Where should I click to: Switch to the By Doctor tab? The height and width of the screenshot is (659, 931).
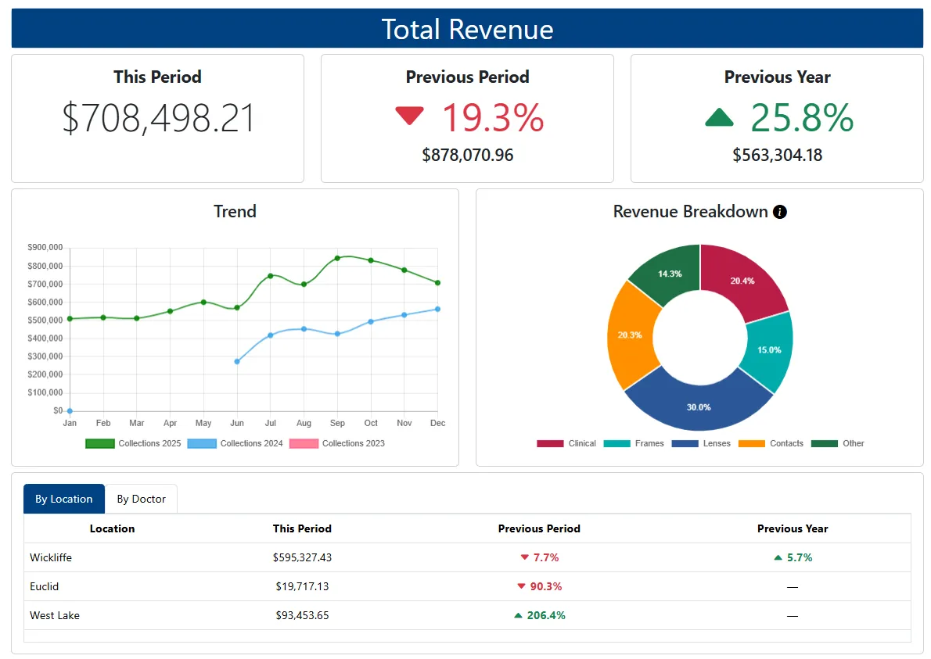[x=141, y=499]
